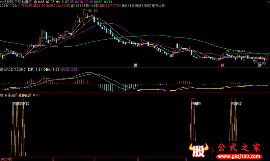The height and width of the screenshot is (161, 270).
Task: Select the MA5 moving average label
Action: [x=44, y=2]
